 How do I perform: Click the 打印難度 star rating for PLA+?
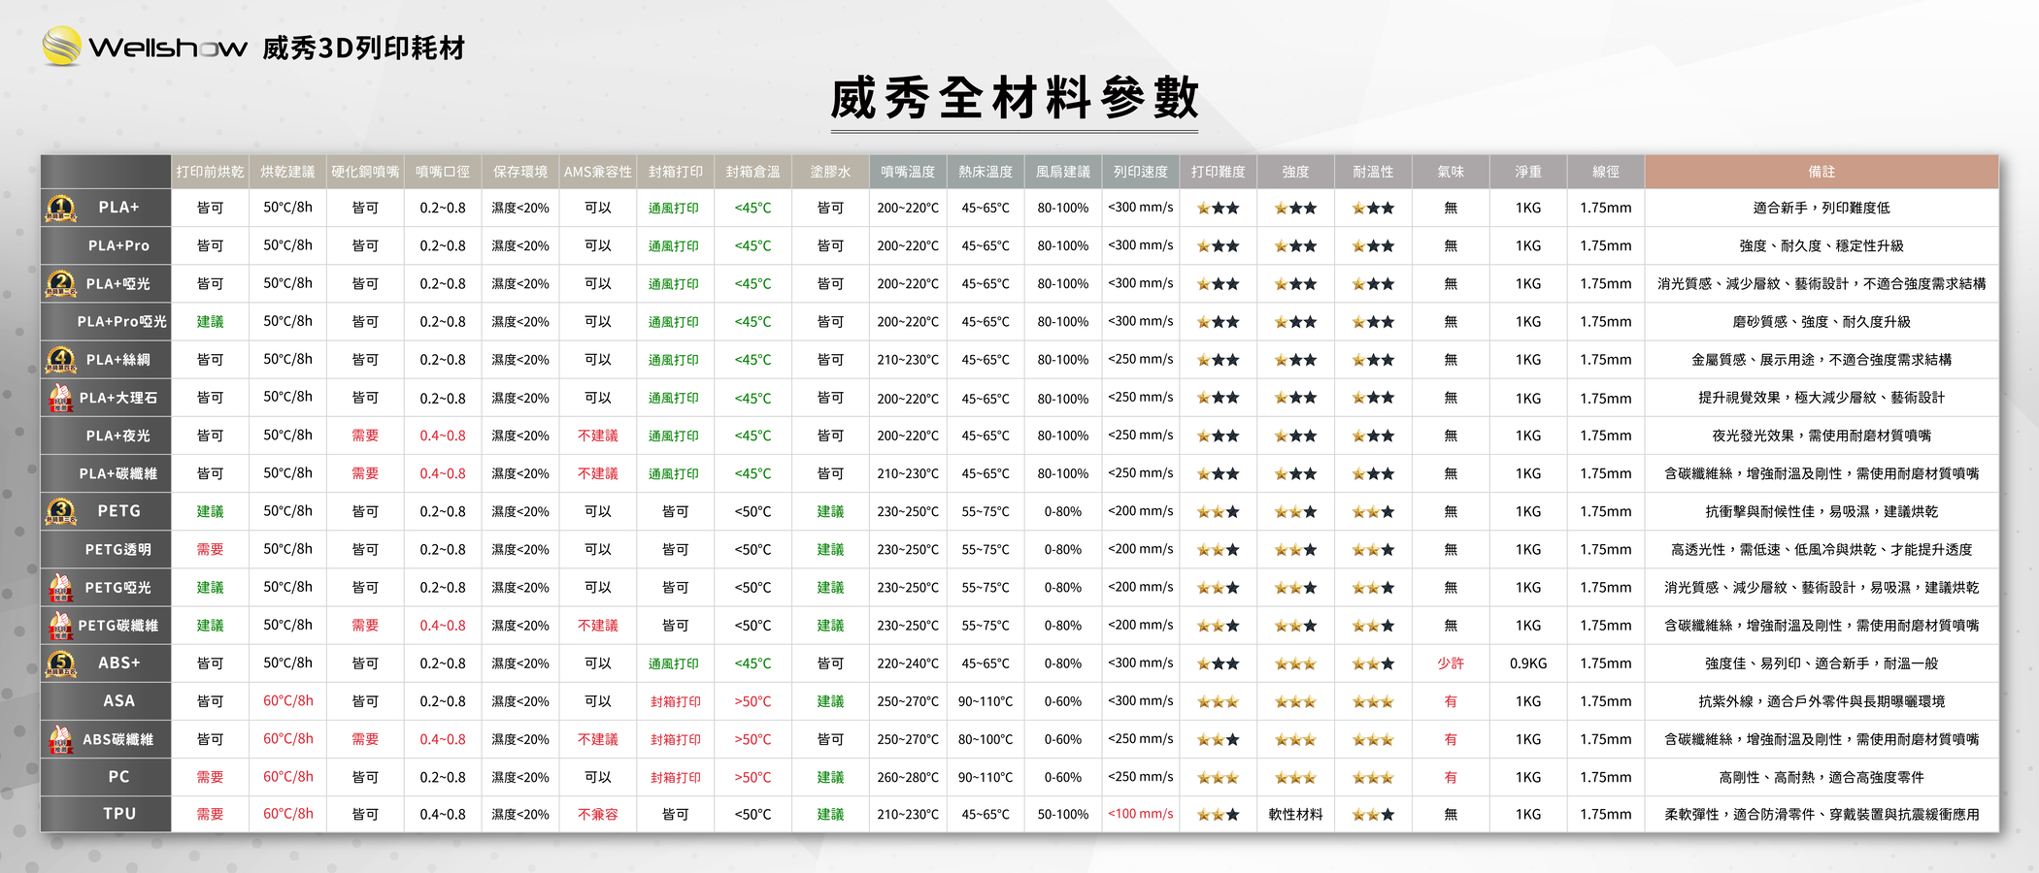1218,208
